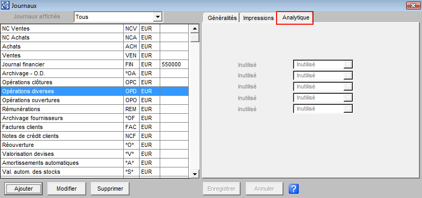
Task: Switch to the Généralités tab
Action: coord(222,18)
